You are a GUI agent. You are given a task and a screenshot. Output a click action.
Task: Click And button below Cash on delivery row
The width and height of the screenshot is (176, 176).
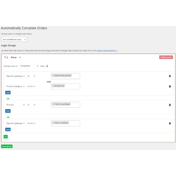click(8, 130)
